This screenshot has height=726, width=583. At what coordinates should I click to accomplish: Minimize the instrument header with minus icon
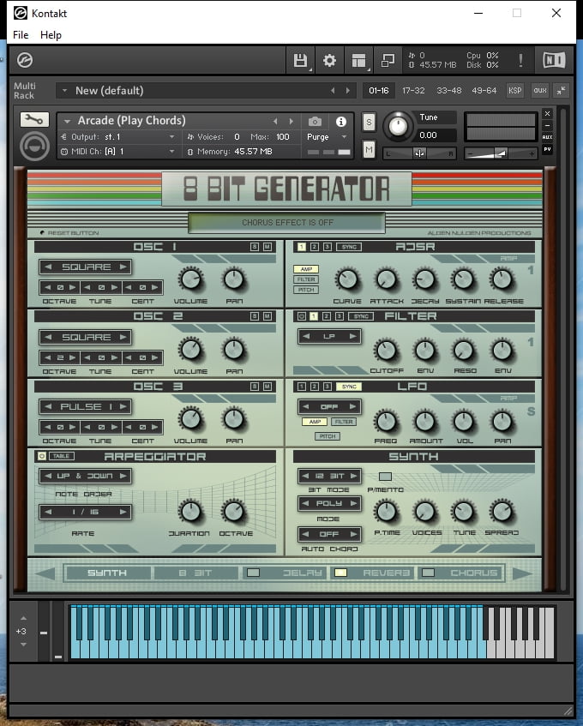(x=547, y=125)
